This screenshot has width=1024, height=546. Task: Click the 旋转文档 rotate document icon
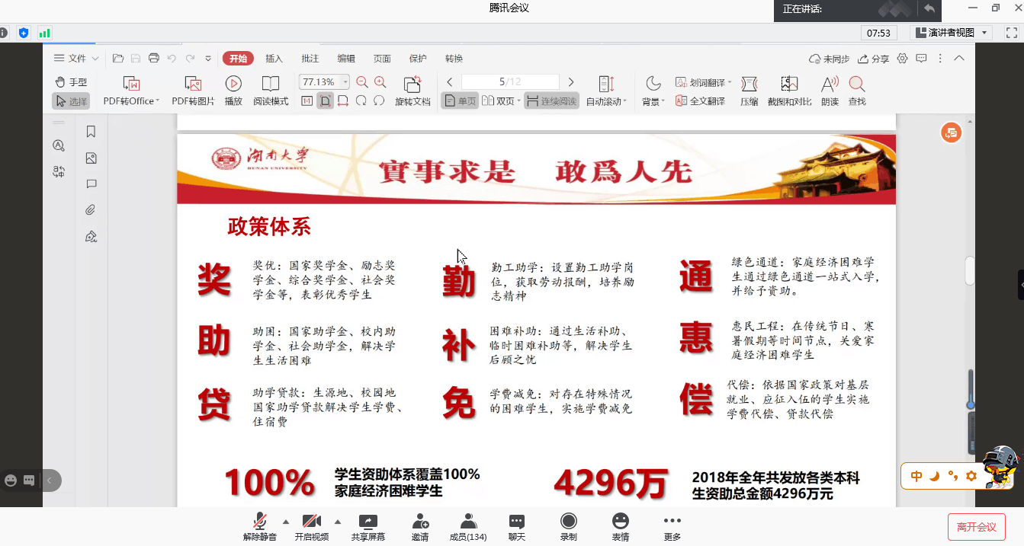tap(412, 85)
